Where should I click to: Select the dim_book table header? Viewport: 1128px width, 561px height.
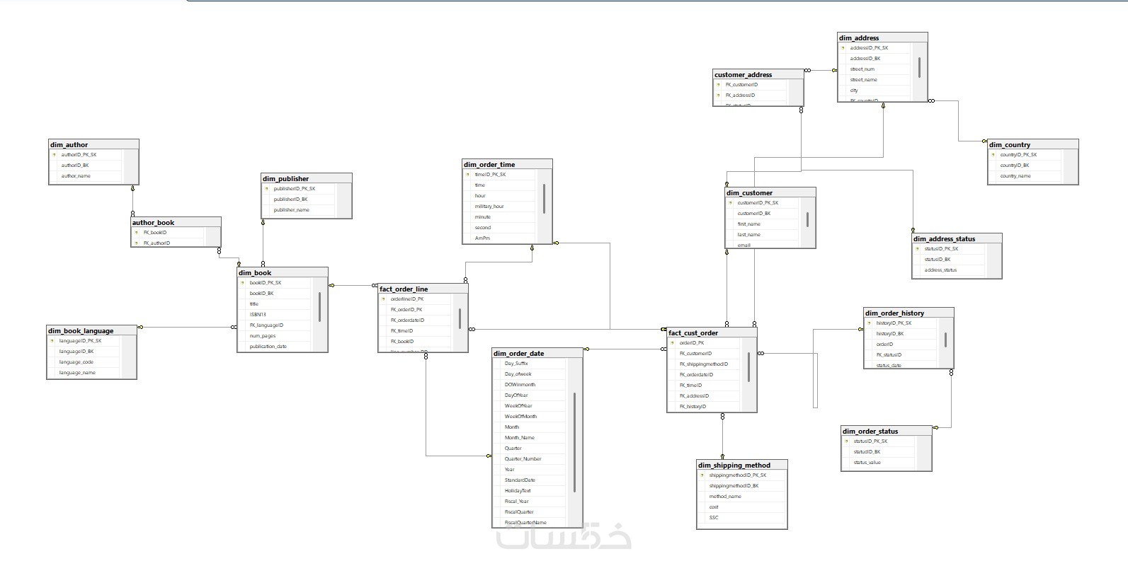pyautogui.click(x=283, y=272)
